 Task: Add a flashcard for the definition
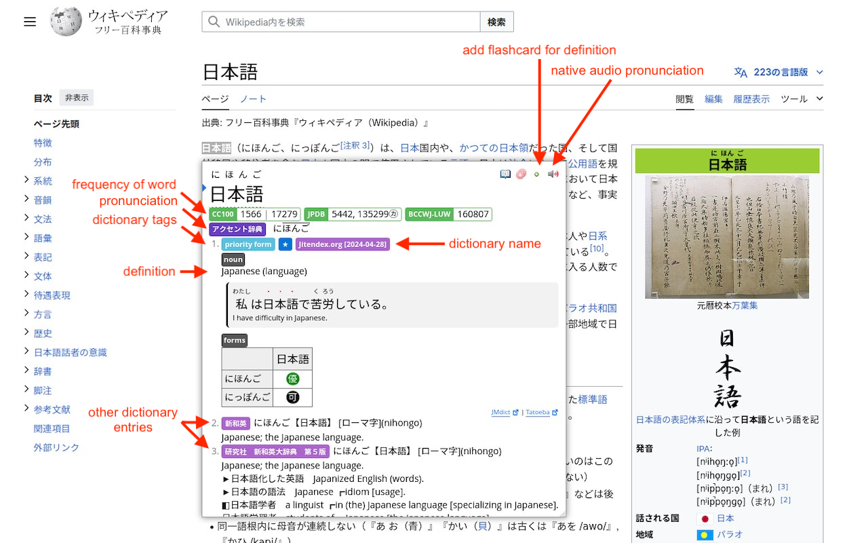click(x=536, y=174)
